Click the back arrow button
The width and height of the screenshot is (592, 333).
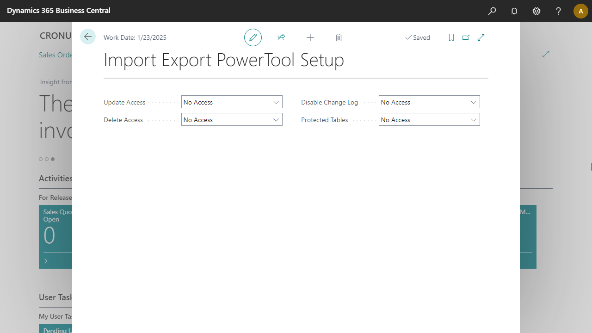point(88,37)
